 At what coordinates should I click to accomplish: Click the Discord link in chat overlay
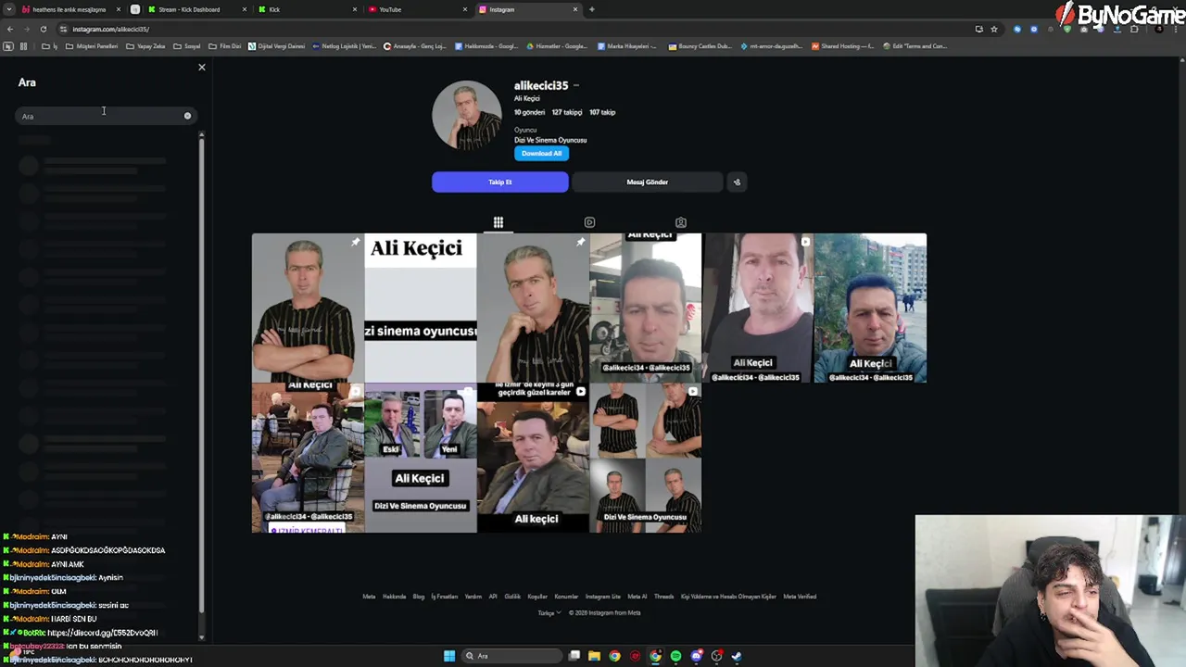[103, 633]
